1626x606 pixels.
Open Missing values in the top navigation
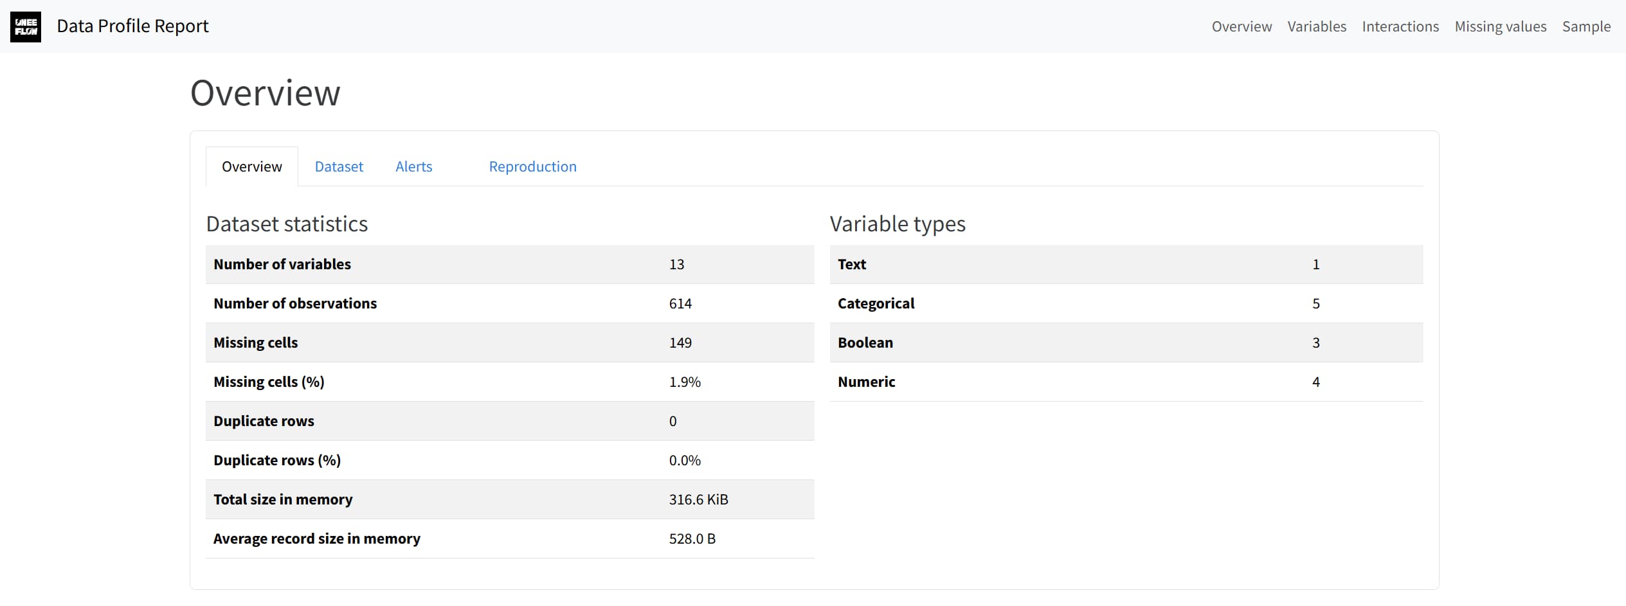(1501, 26)
